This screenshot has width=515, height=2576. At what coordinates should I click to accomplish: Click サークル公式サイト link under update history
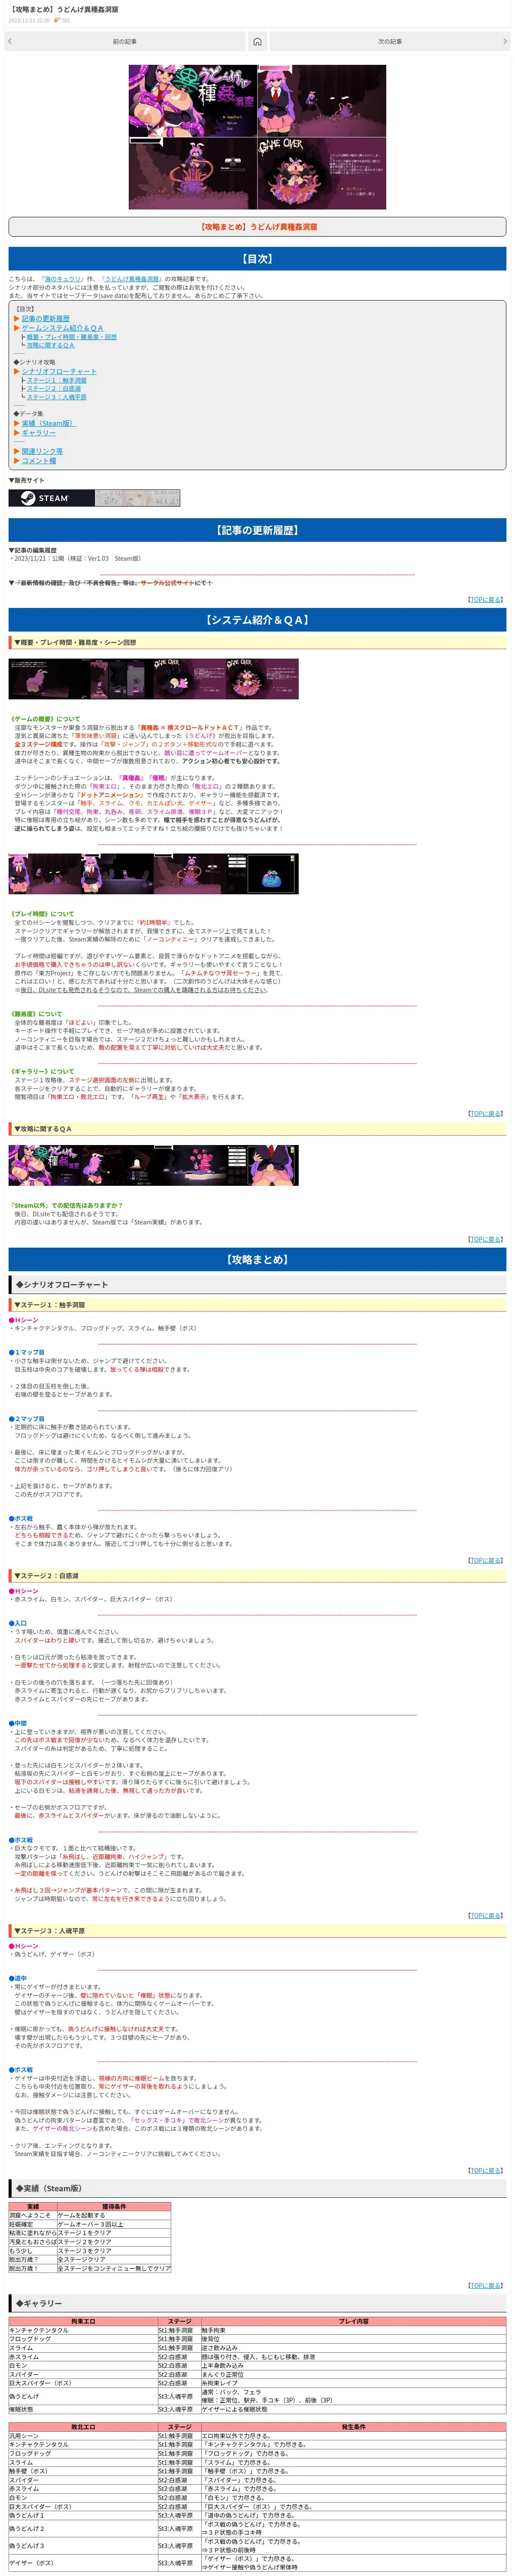(x=167, y=582)
